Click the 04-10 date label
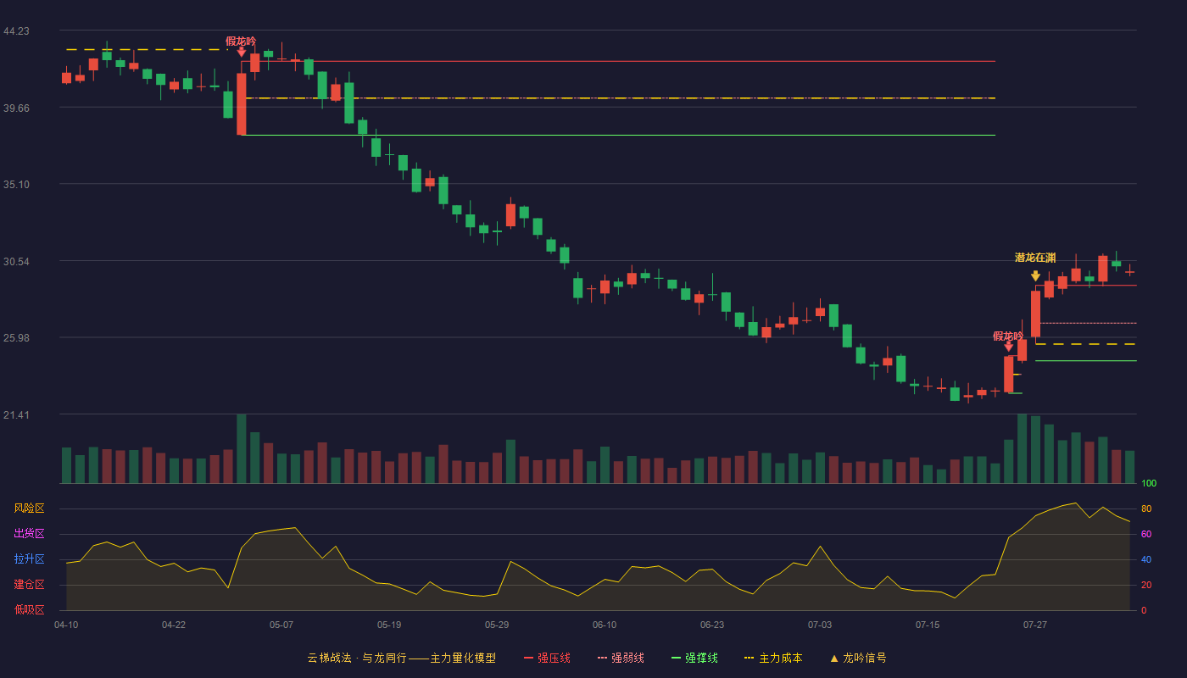The image size is (1187, 678). tap(66, 625)
